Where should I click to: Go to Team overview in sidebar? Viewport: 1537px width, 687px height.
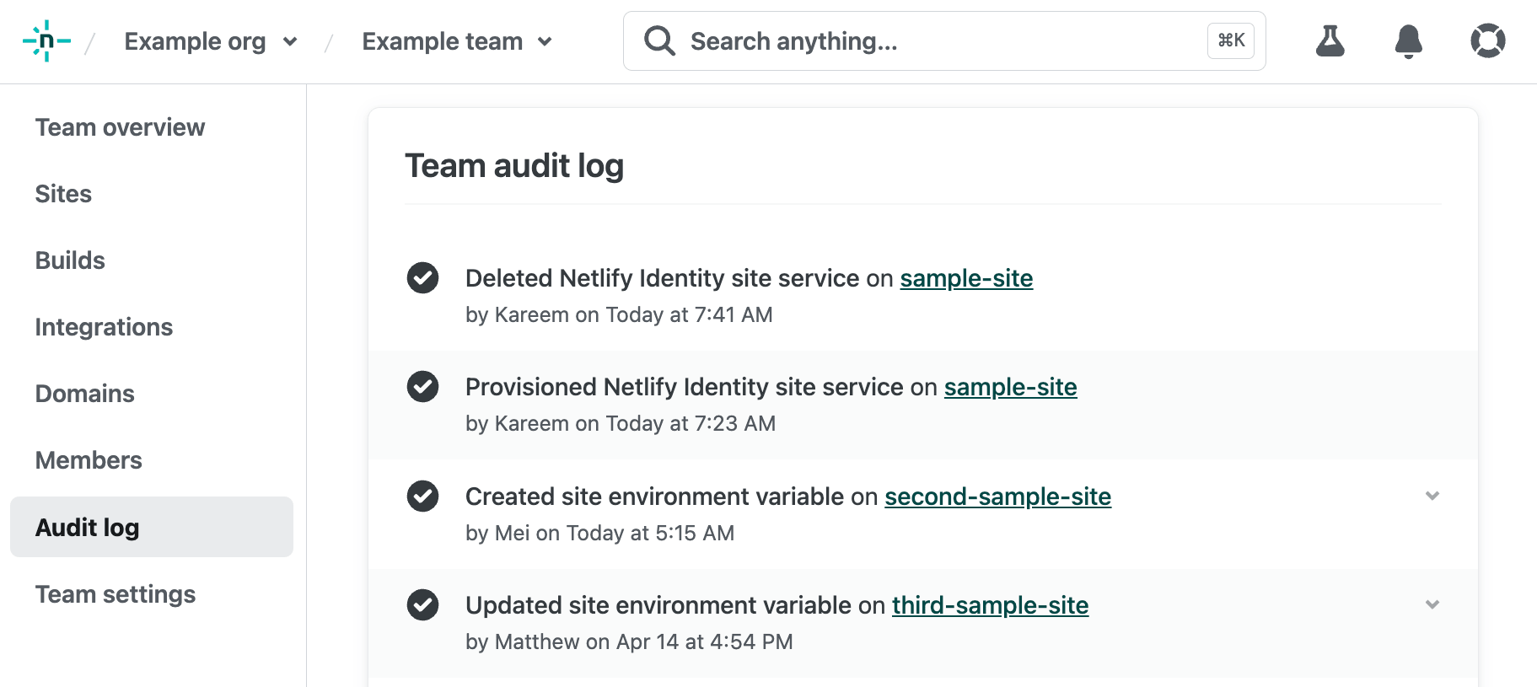pos(120,127)
